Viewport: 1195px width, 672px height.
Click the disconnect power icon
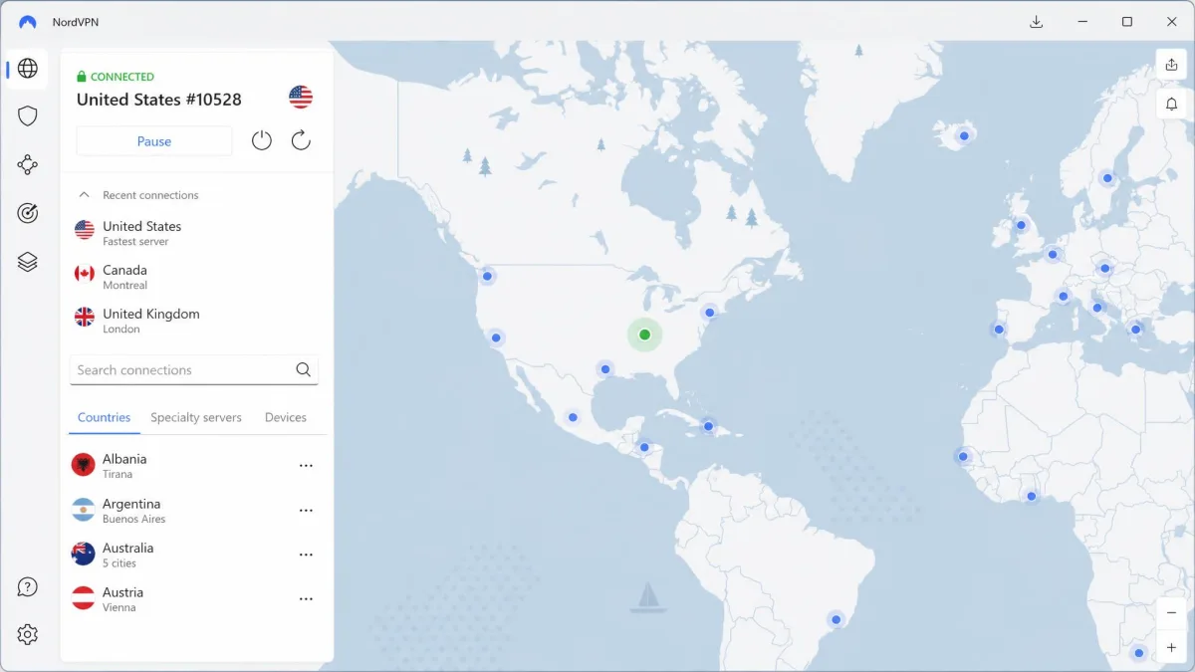(262, 141)
